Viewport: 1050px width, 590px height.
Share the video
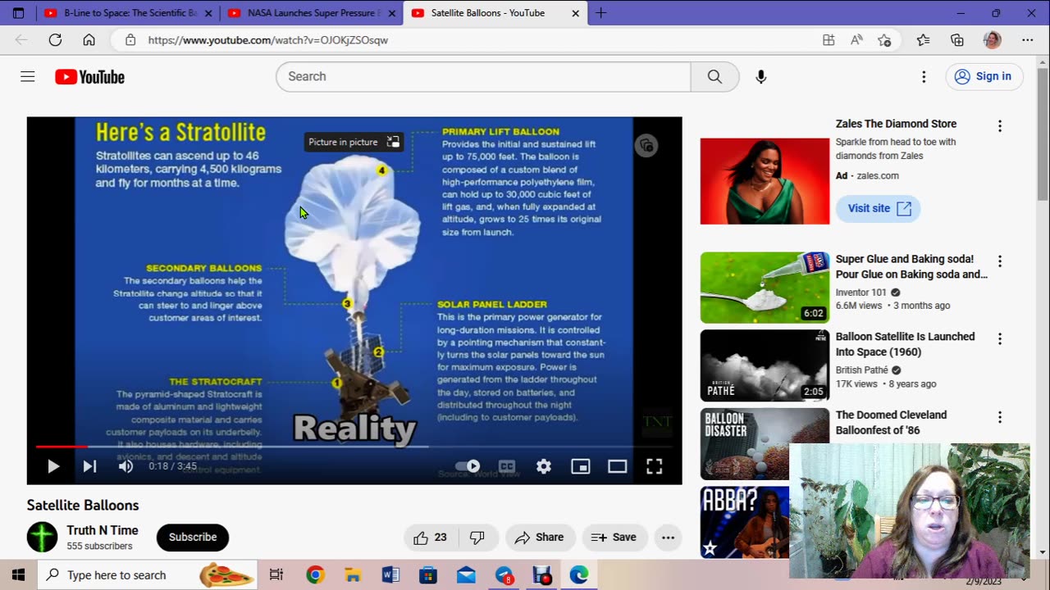[x=539, y=538]
